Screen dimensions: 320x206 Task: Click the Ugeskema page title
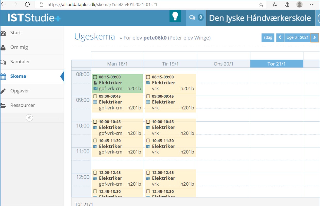coord(94,37)
